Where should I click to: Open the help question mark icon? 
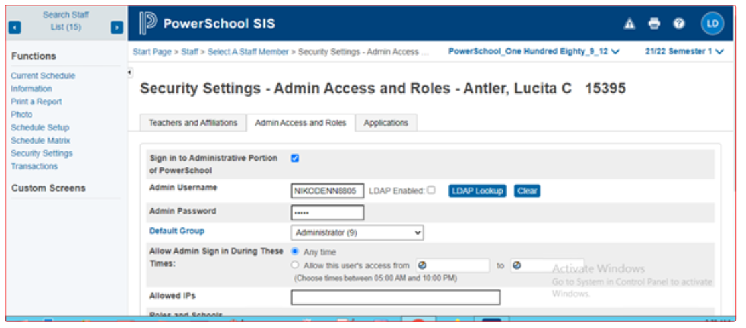click(x=678, y=24)
